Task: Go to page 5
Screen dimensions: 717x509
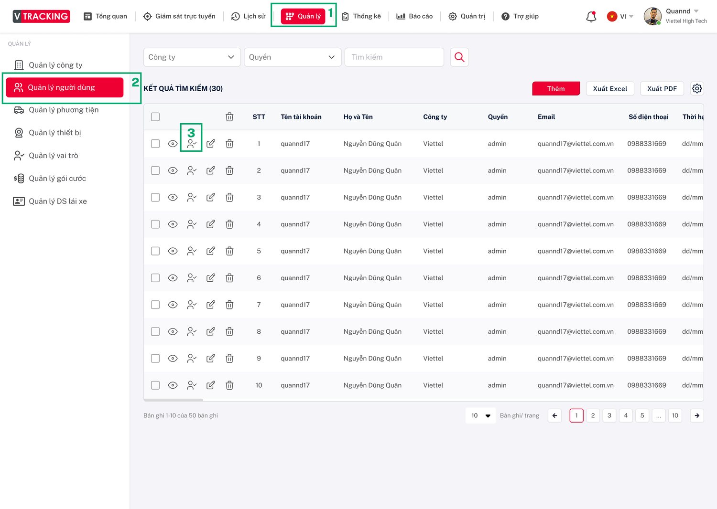Action: tap(642, 415)
